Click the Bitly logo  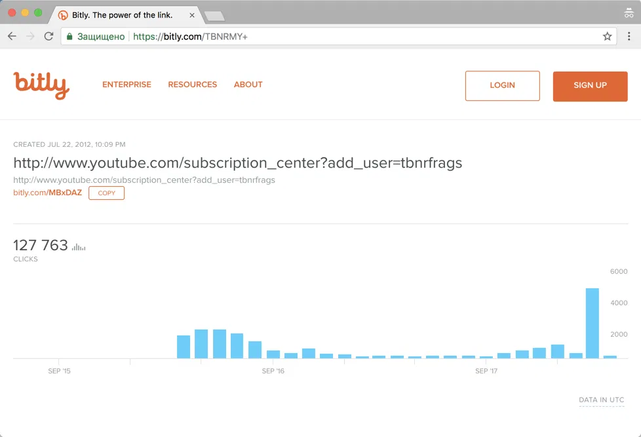tap(41, 85)
